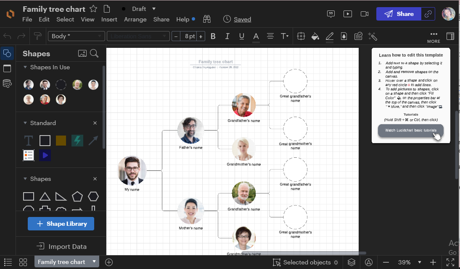The image size is (460, 269).
Task: Star the Family tree chart document
Action: [x=93, y=9]
